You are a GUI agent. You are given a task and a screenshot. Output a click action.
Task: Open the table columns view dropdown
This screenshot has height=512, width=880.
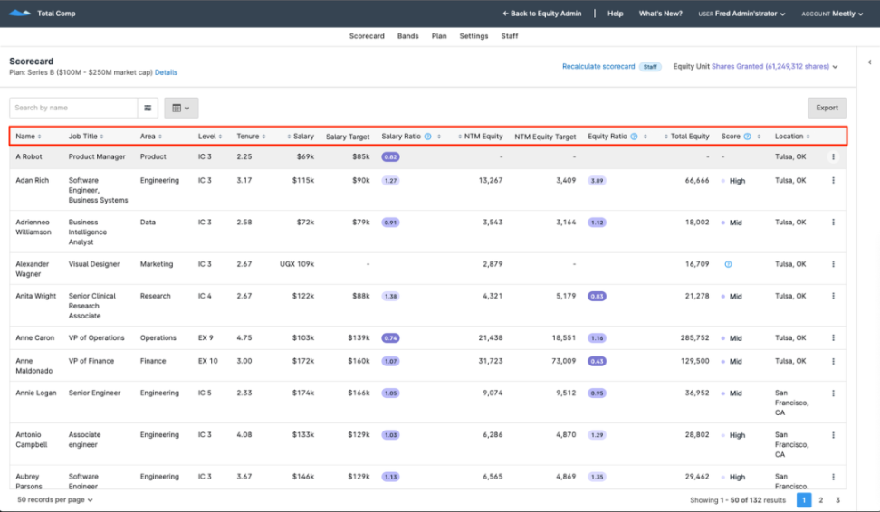(181, 108)
